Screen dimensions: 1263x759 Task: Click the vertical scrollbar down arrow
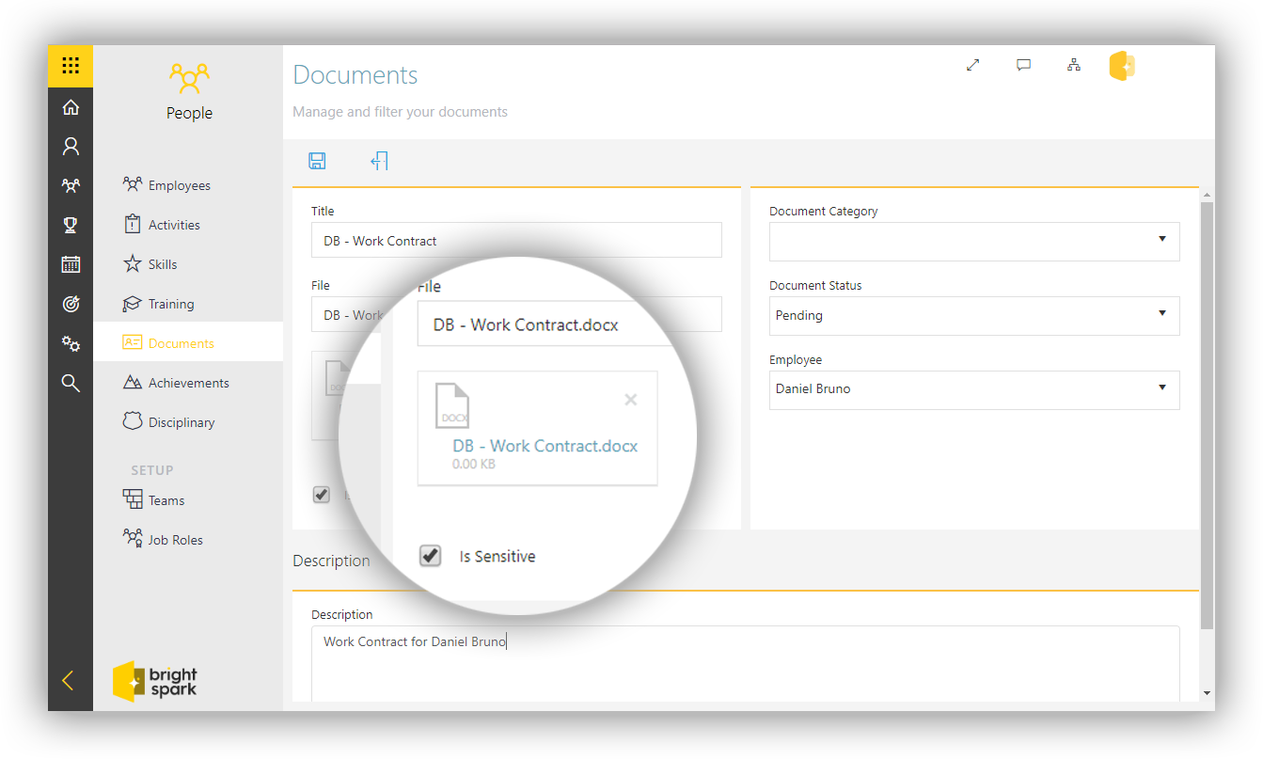coord(1207,693)
